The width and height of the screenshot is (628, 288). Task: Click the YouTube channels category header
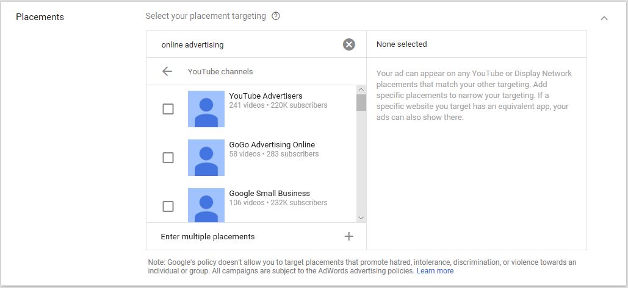[220, 71]
